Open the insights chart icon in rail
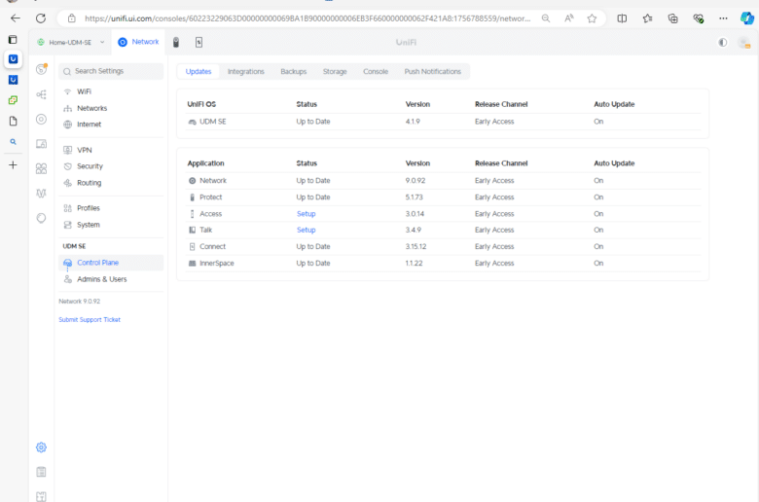 42,194
